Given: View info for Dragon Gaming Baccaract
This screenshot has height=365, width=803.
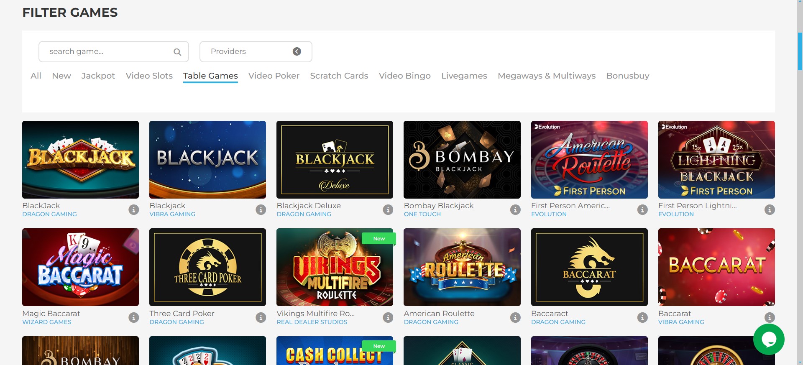Looking at the screenshot, I should (642, 317).
